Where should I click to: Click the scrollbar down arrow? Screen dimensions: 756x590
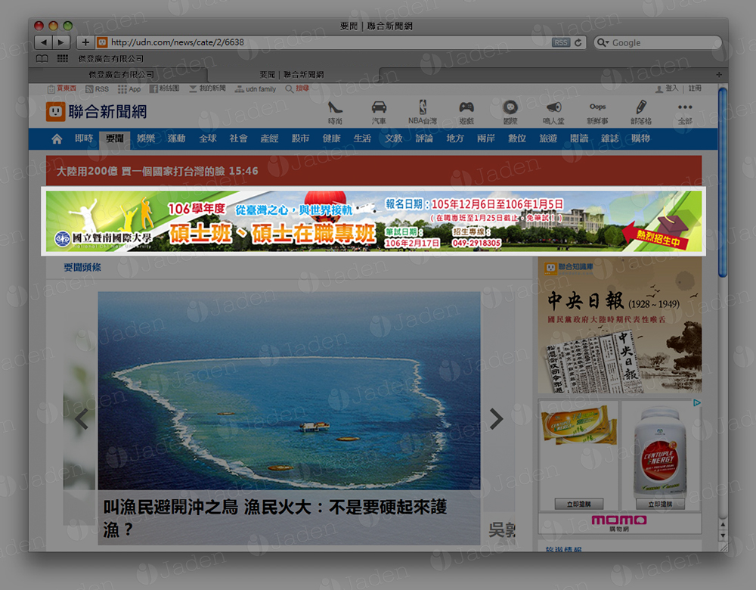click(722, 536)
